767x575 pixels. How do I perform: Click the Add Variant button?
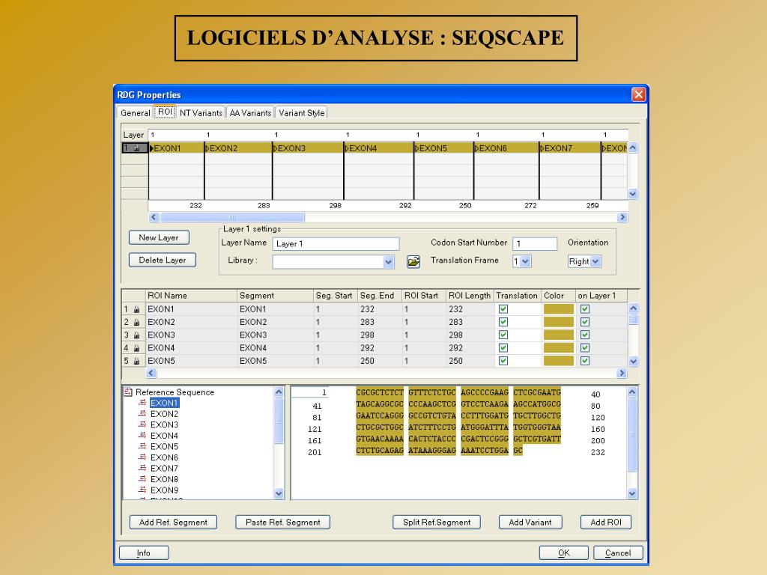click(x=530, y=522)
